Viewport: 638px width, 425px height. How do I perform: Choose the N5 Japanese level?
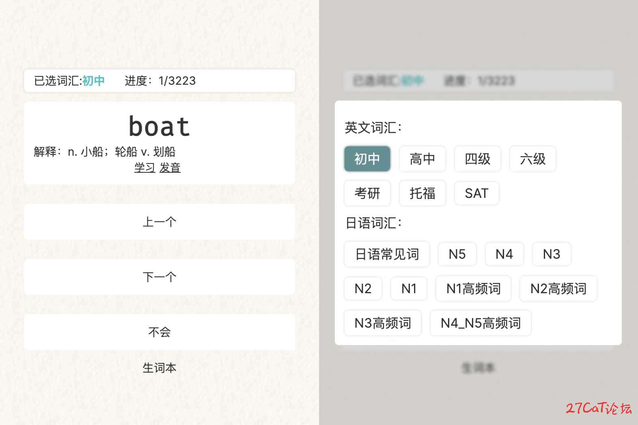pos(457,254)
